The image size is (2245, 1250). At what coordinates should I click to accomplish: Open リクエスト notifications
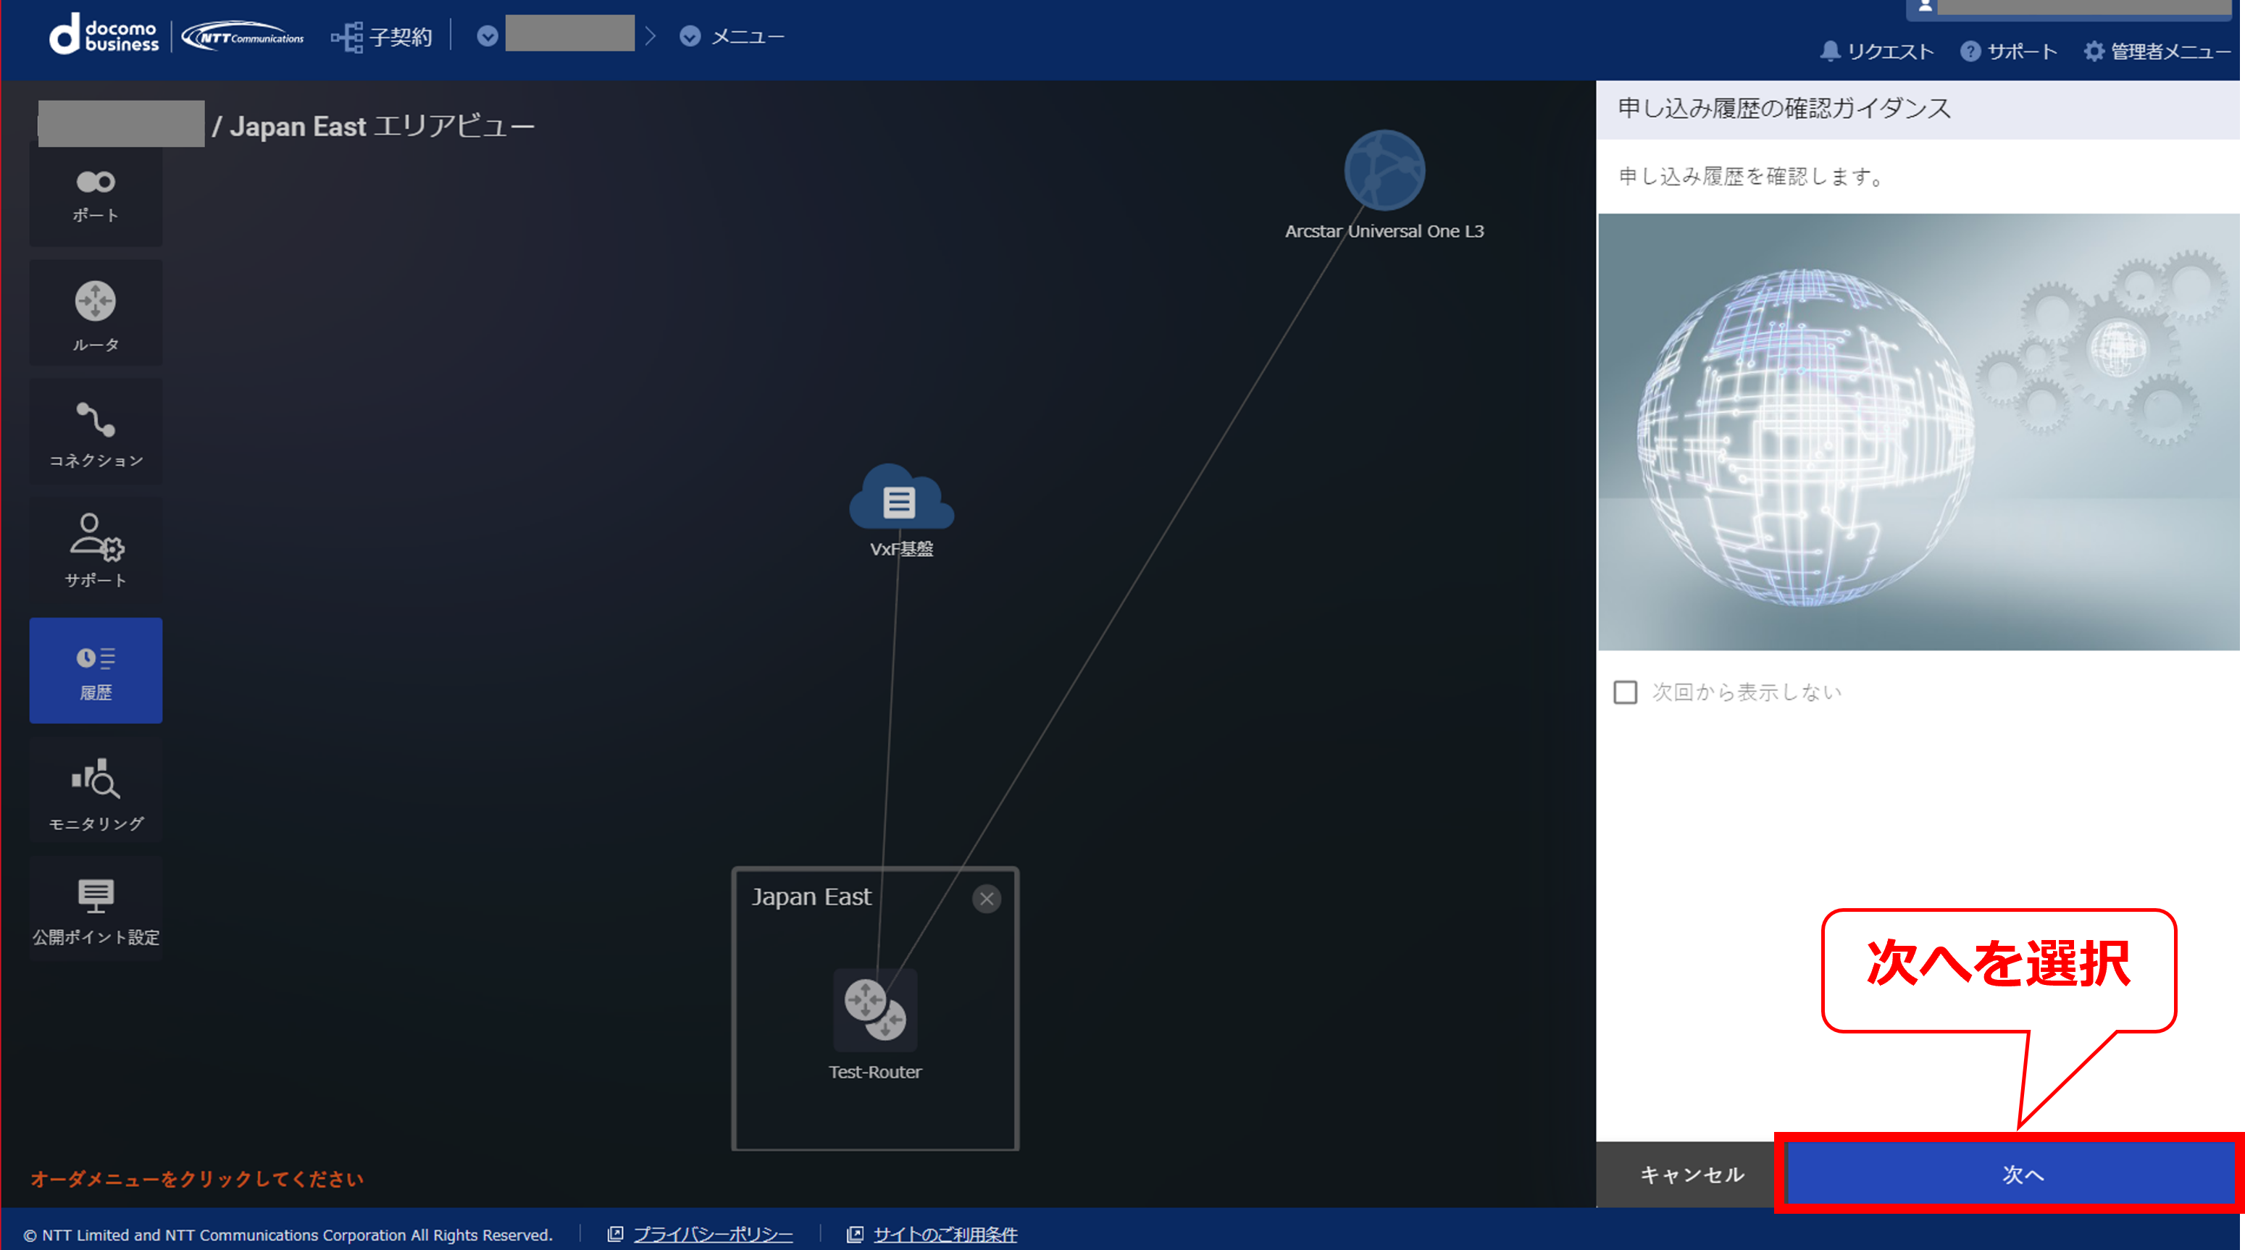(1876, 51)
